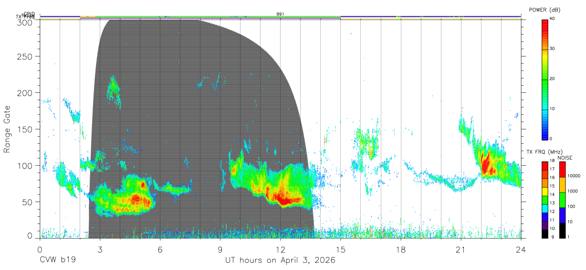
Task: Click the POWER (dB) color bar
Action: pyautogui.click(x=545, y=79)
